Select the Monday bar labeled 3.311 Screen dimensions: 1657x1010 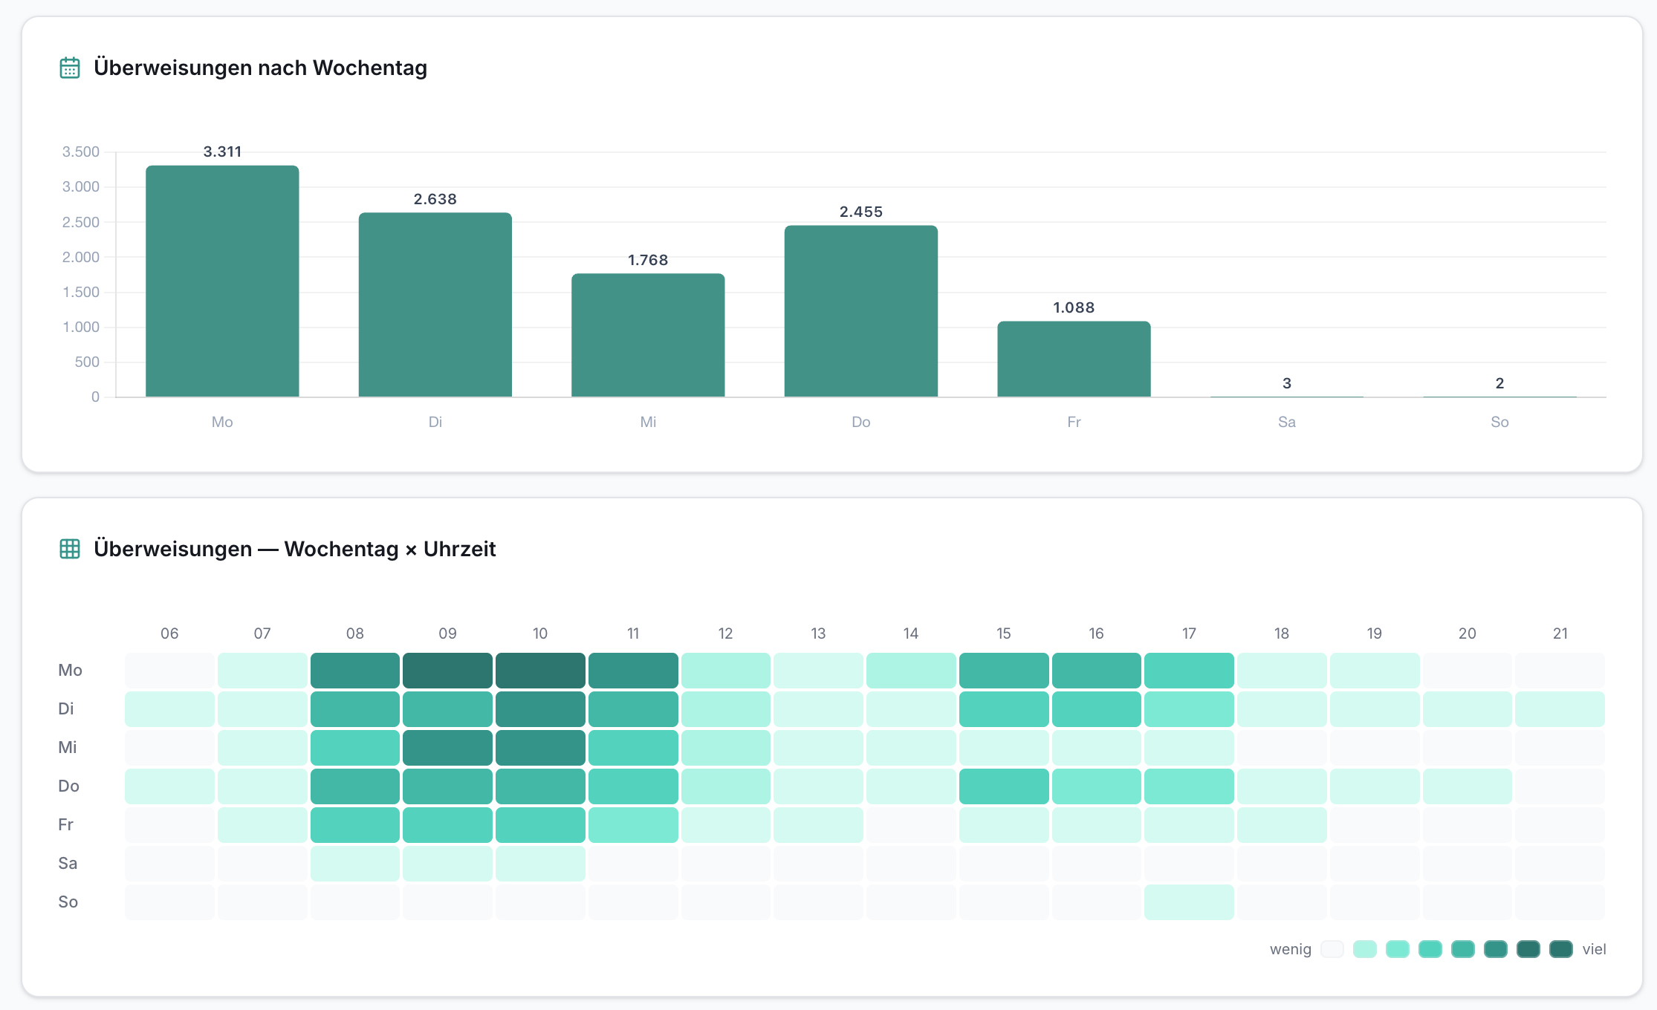pyautogui.click(x=222, y=281)
